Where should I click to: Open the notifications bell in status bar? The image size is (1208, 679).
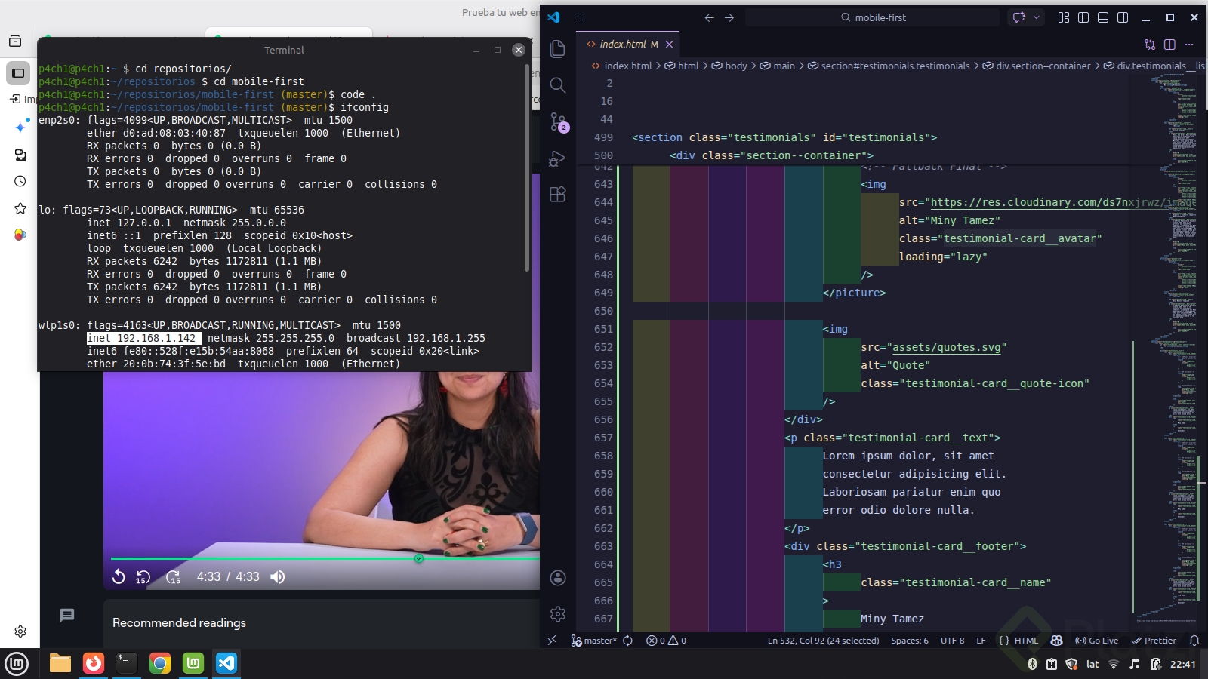(x=1194, y=641)
